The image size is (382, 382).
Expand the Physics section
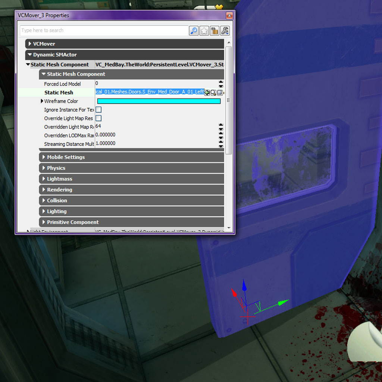tap(44, 168)
